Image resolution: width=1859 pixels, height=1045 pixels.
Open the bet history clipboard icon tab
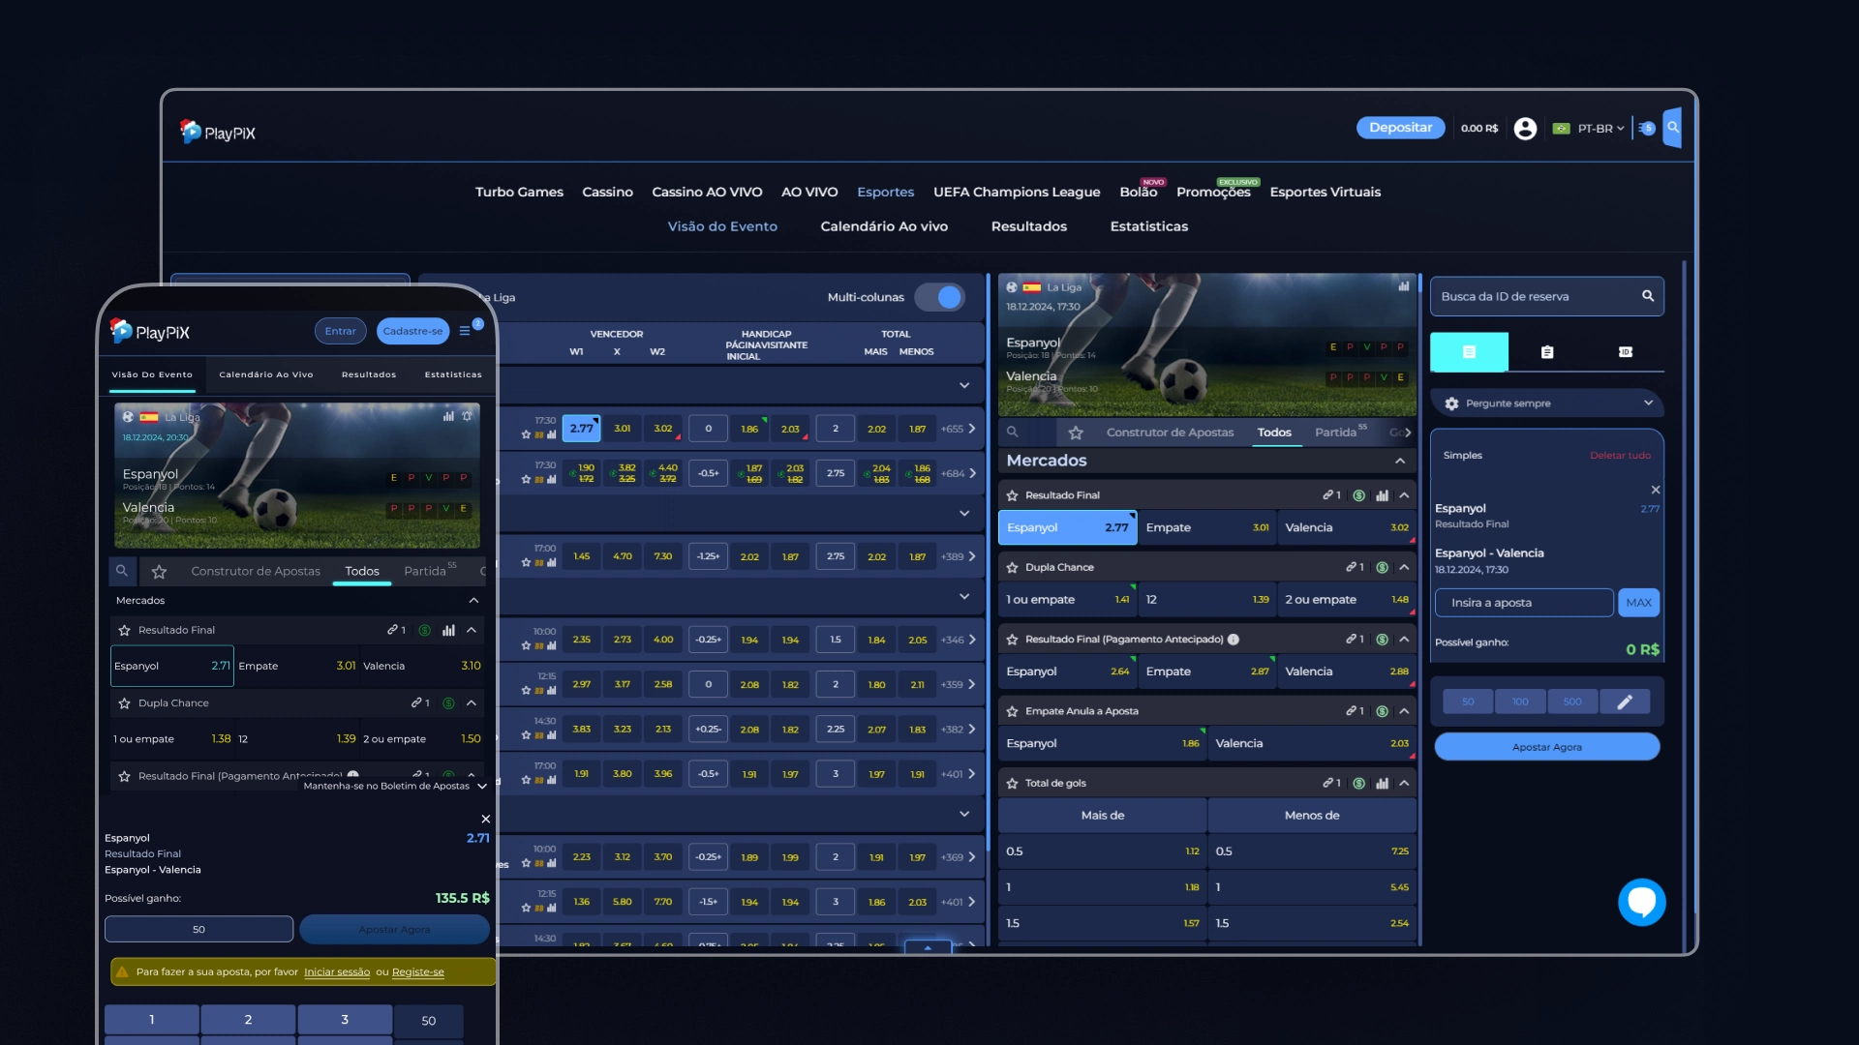pos(1547,352)
